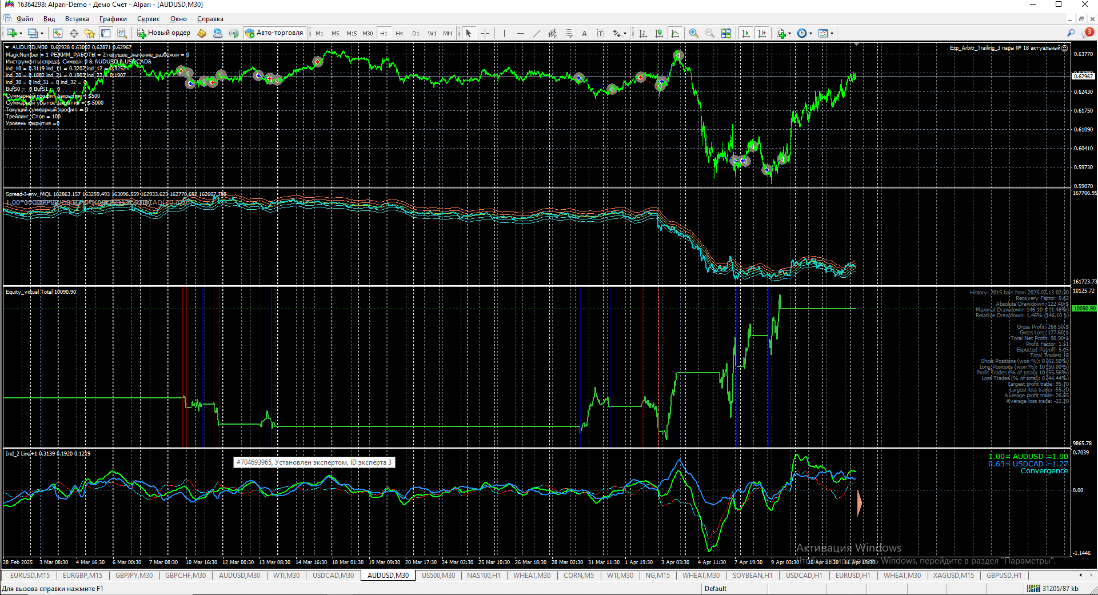Viewport: 1098px width, 595px height.
Task: Select the trendline drawing tool
Action: coord(536,33)
